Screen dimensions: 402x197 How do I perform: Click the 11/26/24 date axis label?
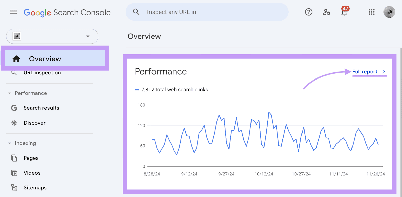[376, 174]
